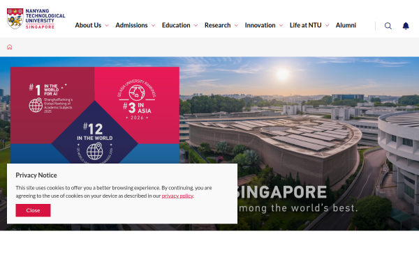Open the Research menu item

[x=217, y=25]
